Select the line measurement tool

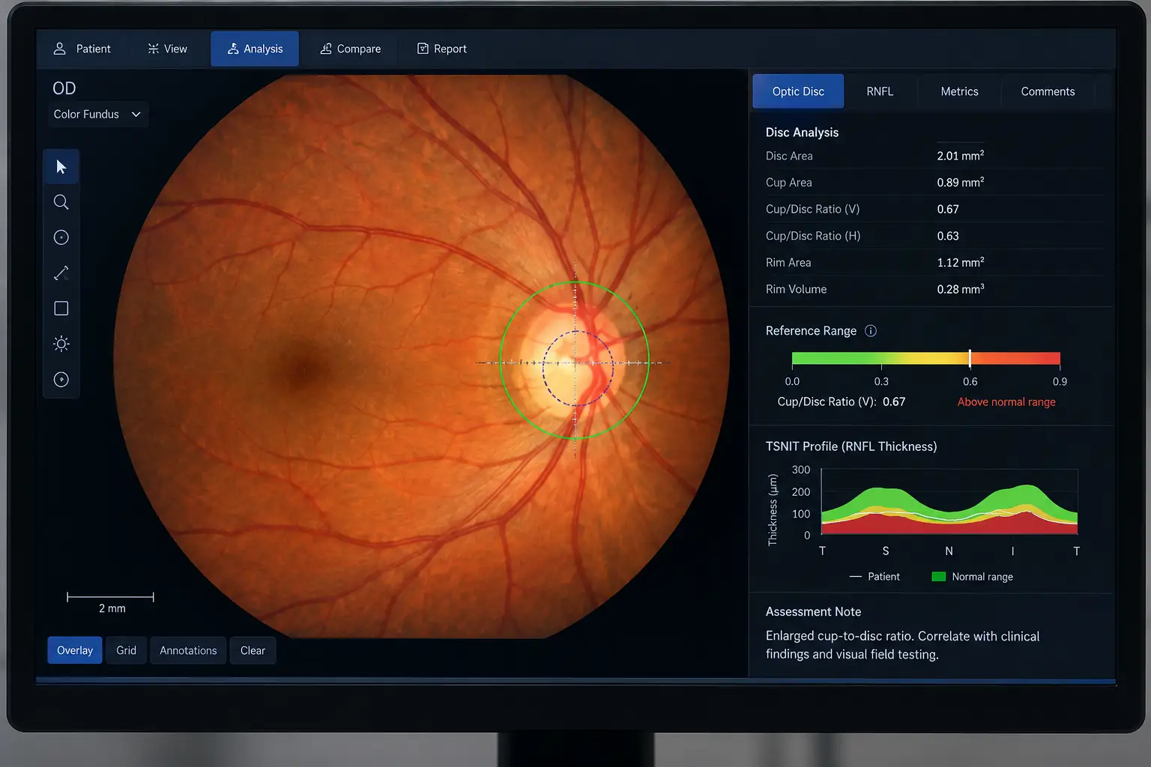(x=61, y=273)
